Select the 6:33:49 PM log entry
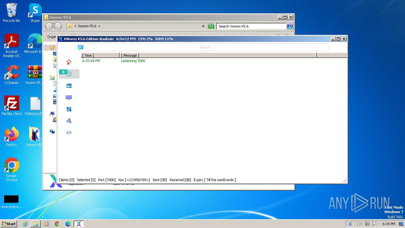The image size is (405, 228). coord(91,61)
